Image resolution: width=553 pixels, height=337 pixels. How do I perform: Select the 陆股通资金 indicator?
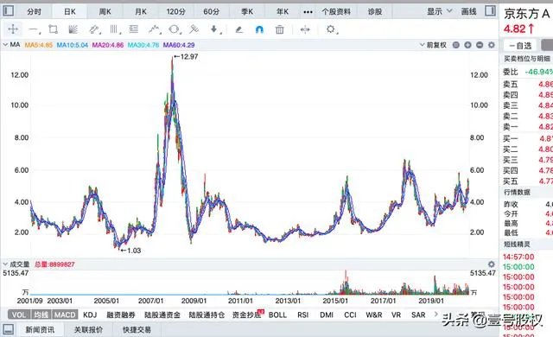[162, 315]
